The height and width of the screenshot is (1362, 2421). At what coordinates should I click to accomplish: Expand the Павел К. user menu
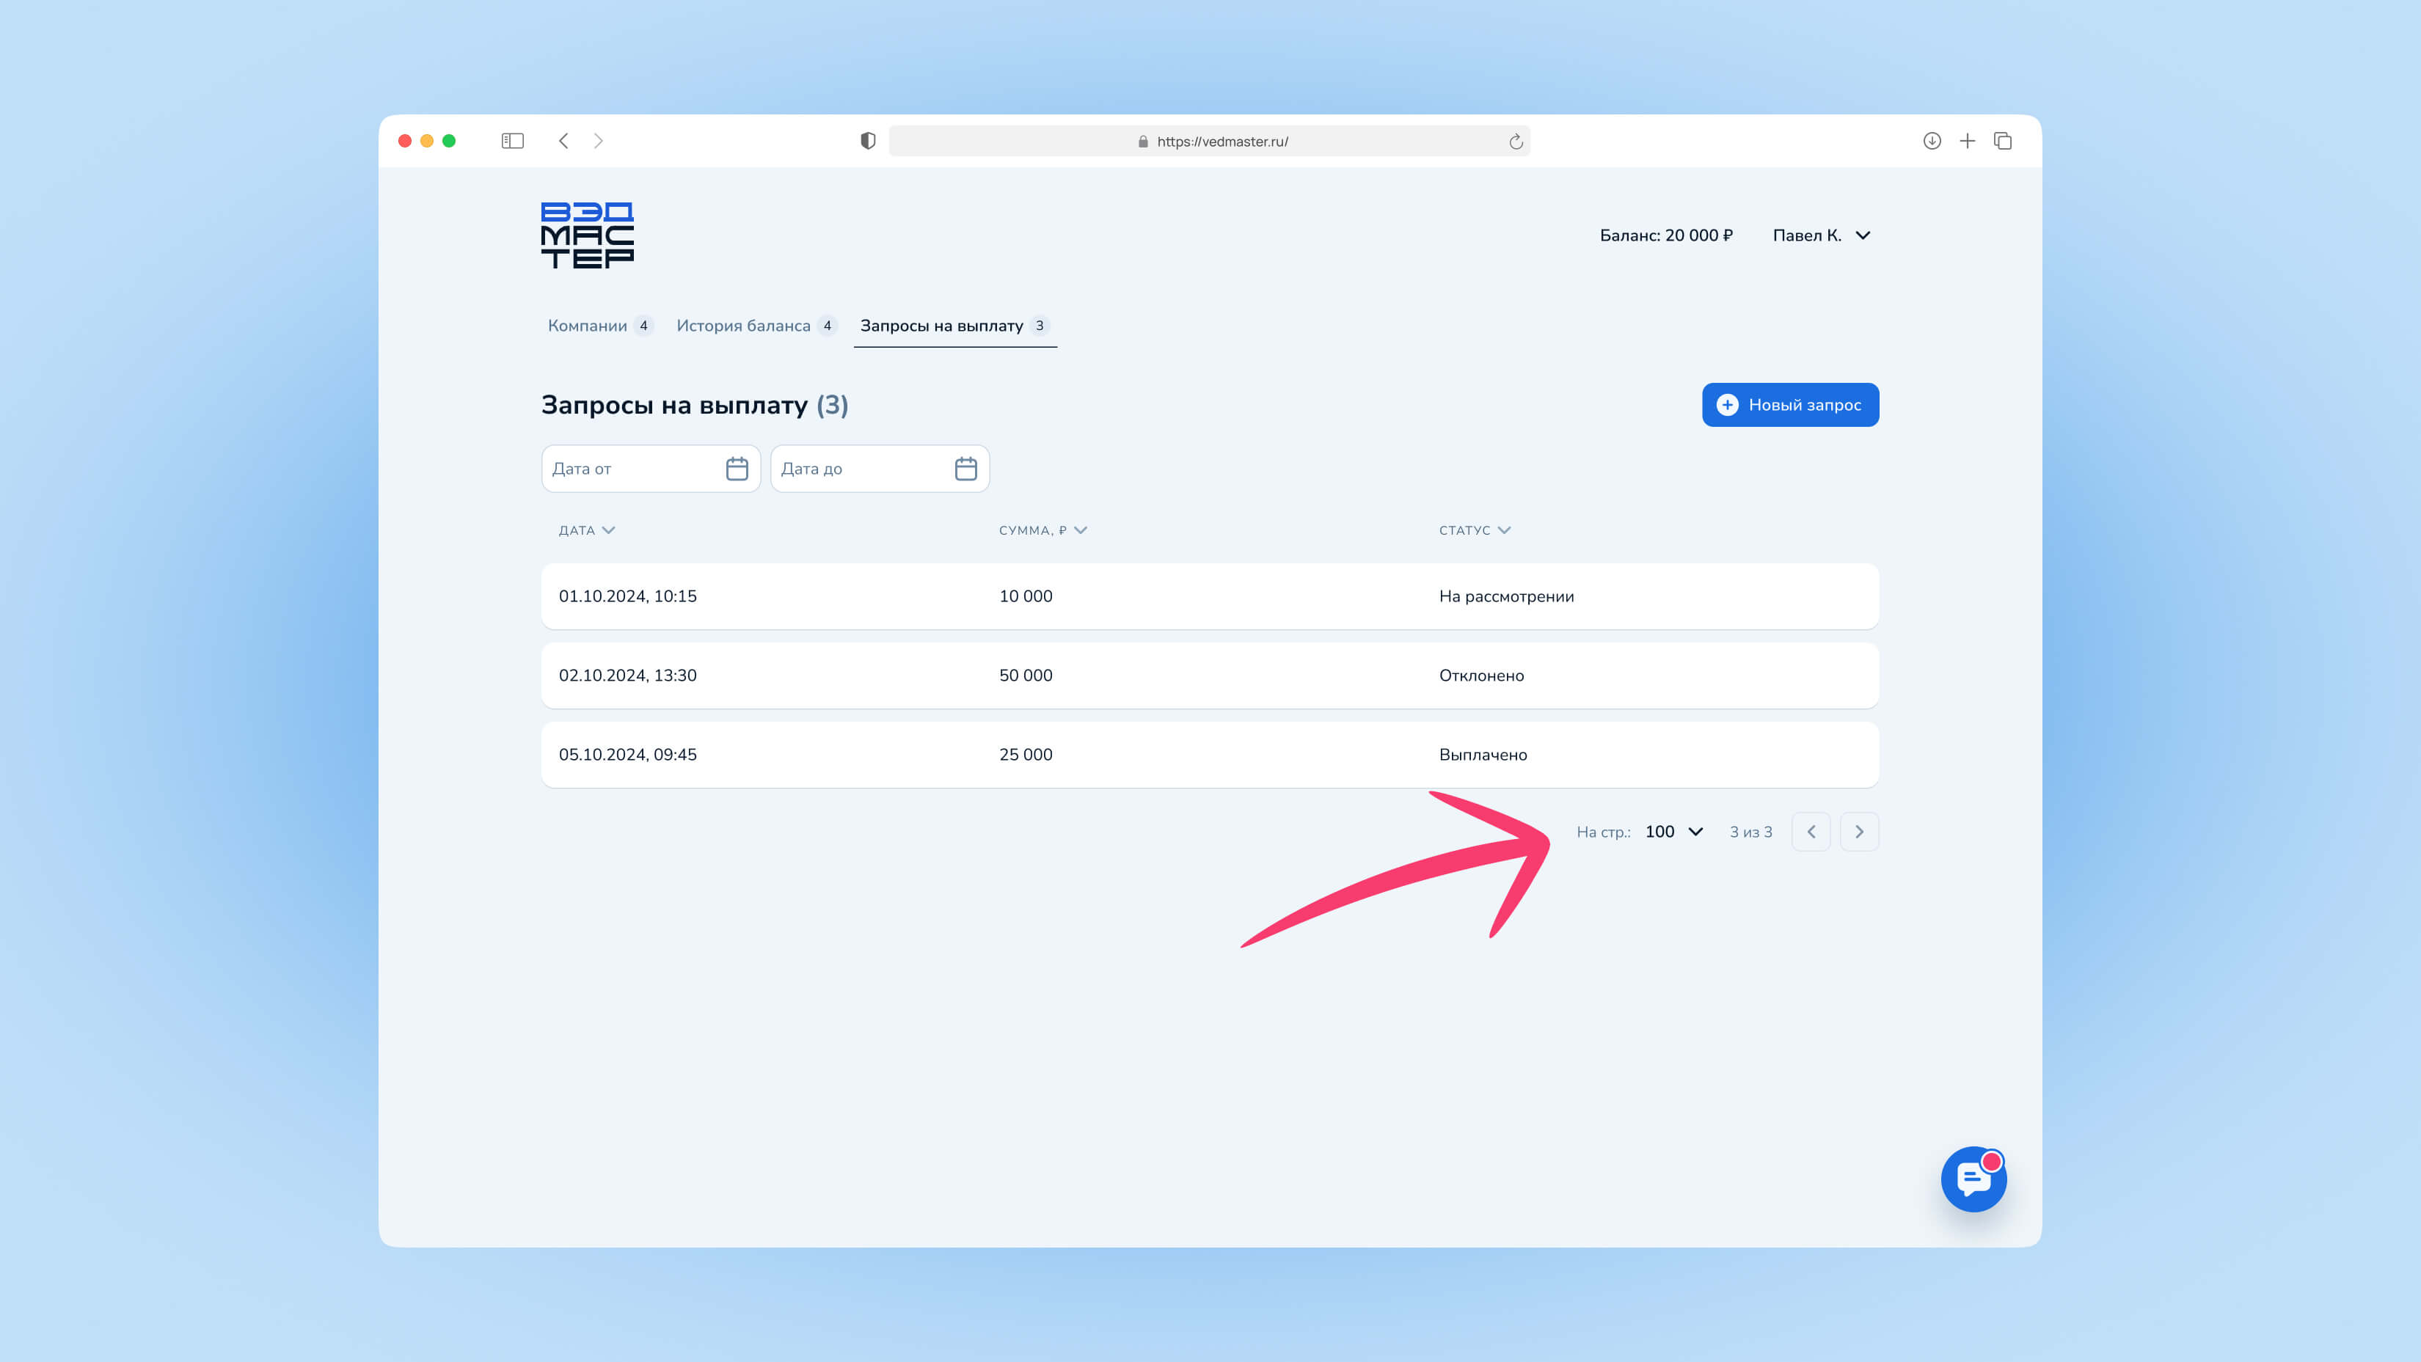[1822, 235]
